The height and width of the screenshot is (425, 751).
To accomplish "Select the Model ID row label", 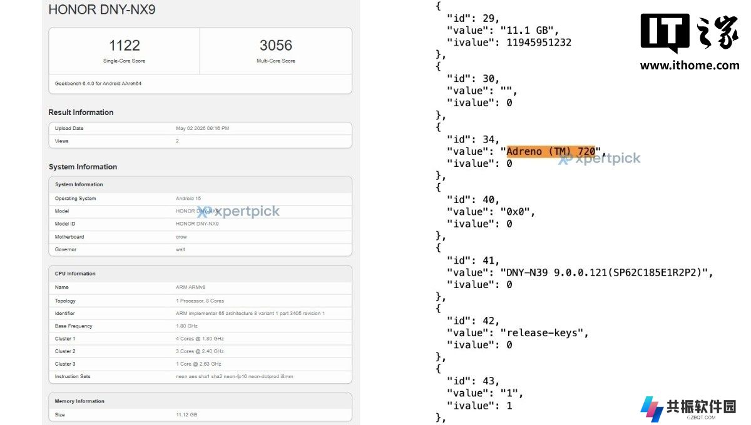I will [65, 224].
